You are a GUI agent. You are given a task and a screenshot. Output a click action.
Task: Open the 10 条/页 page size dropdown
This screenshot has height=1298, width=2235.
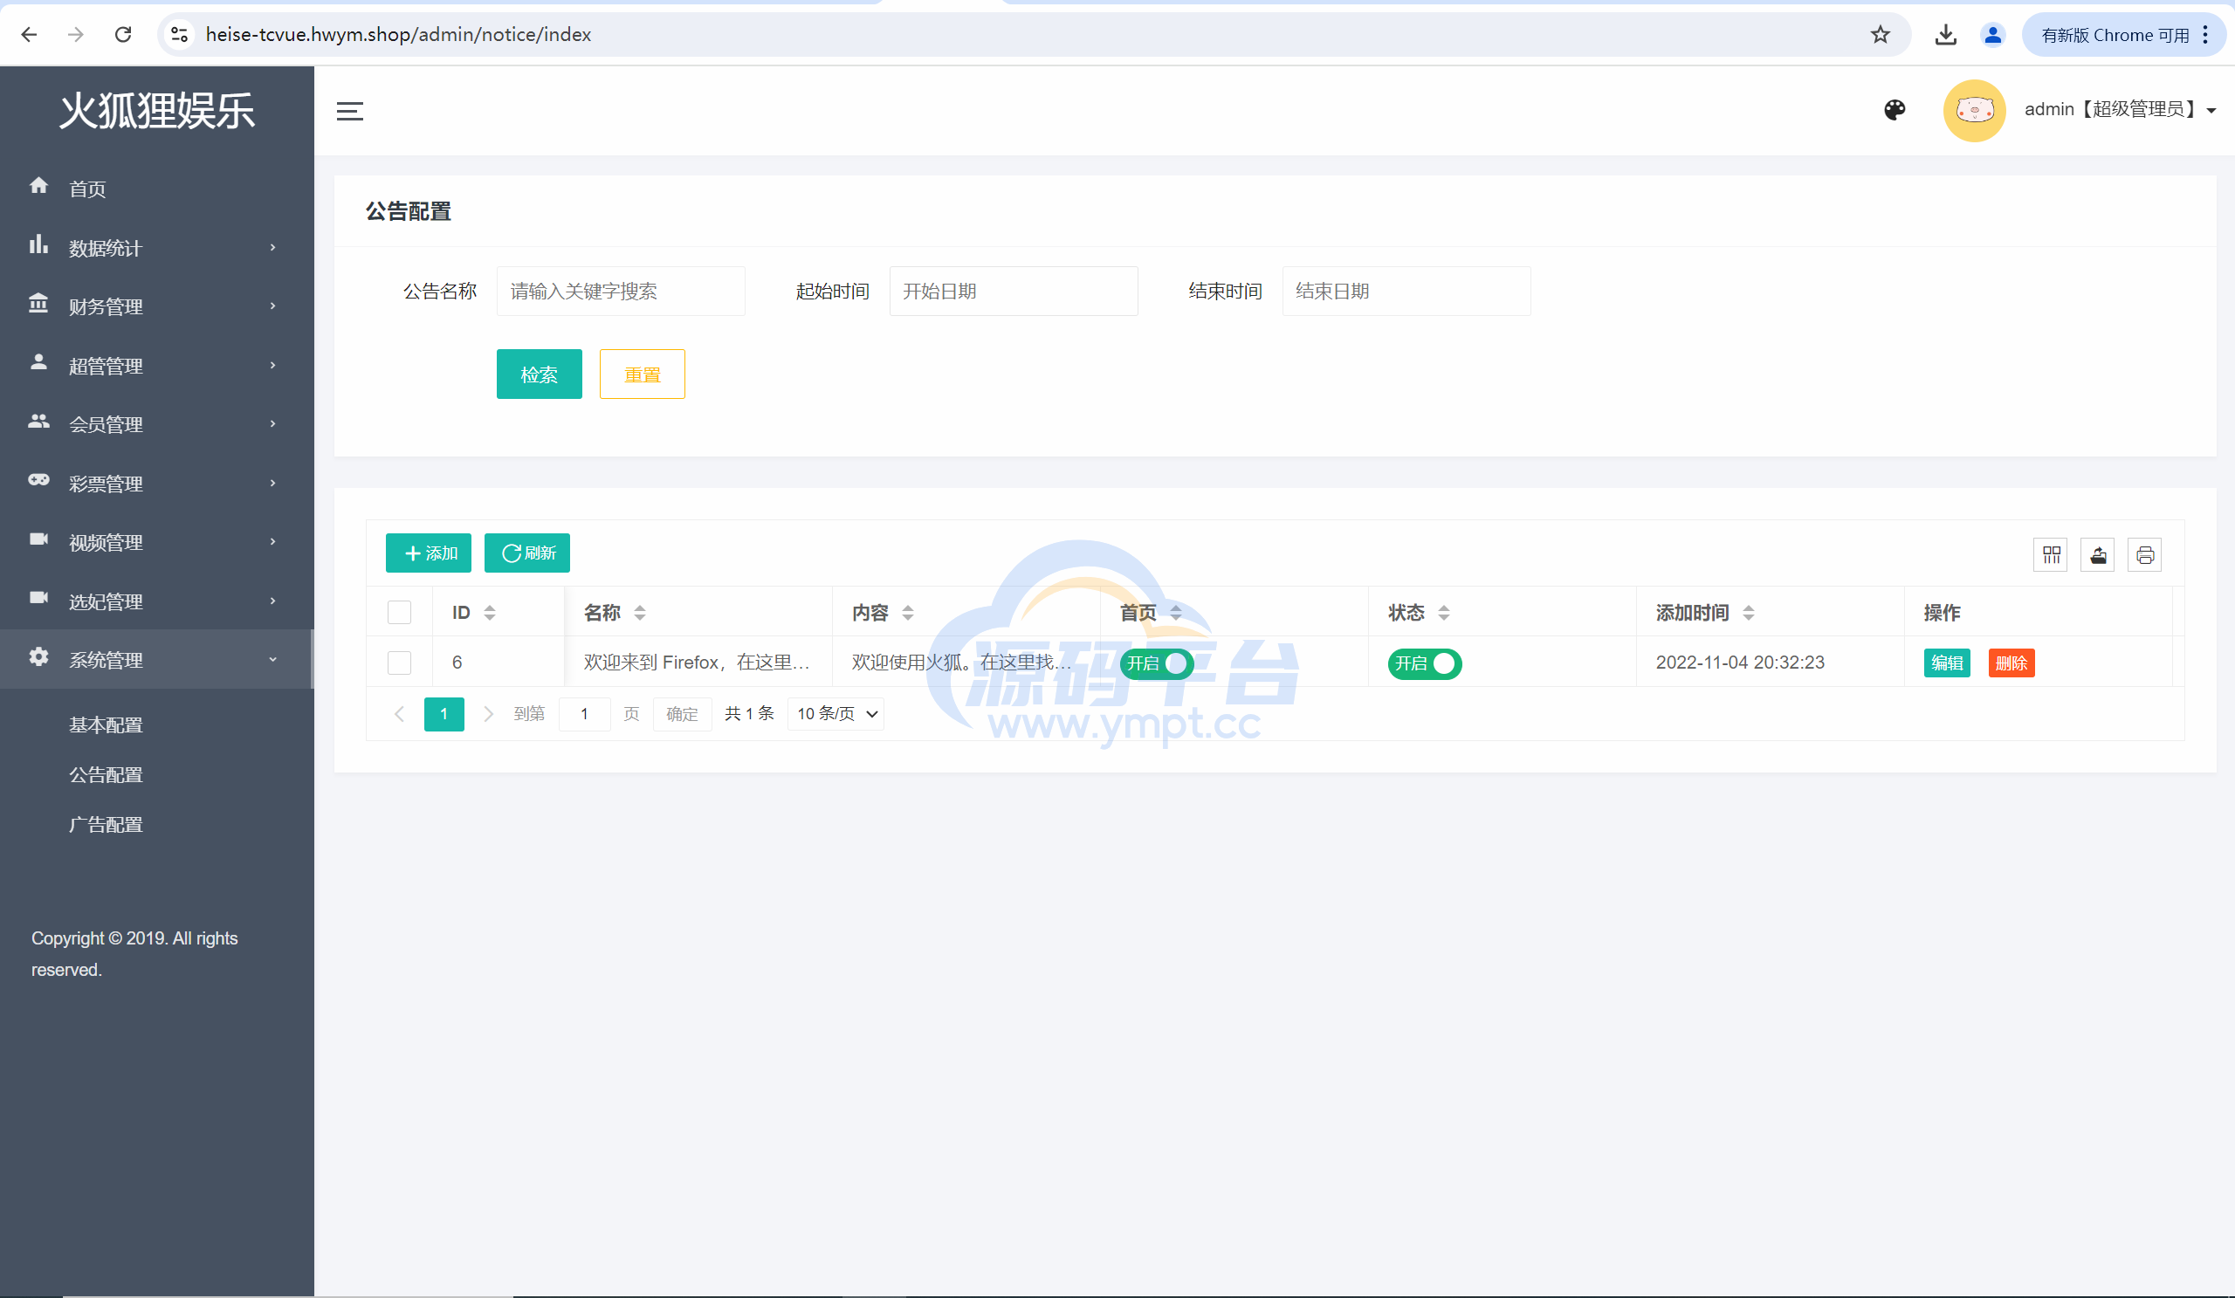pos(836,715)
